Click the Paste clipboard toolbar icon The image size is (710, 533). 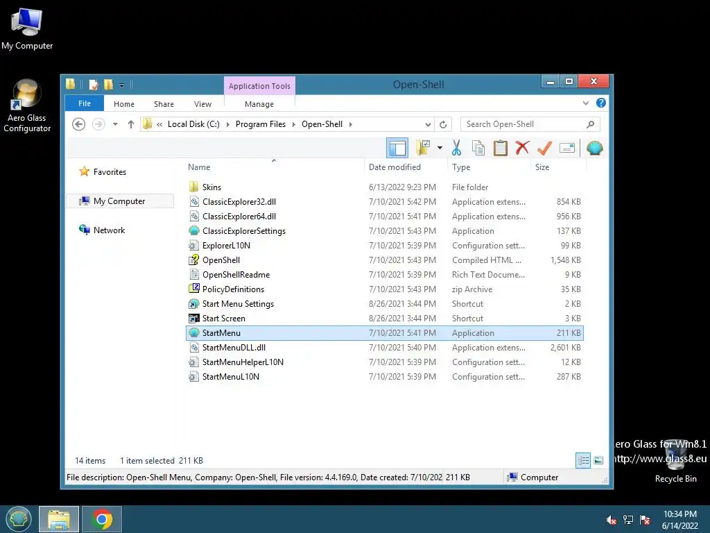pos(501,148)
